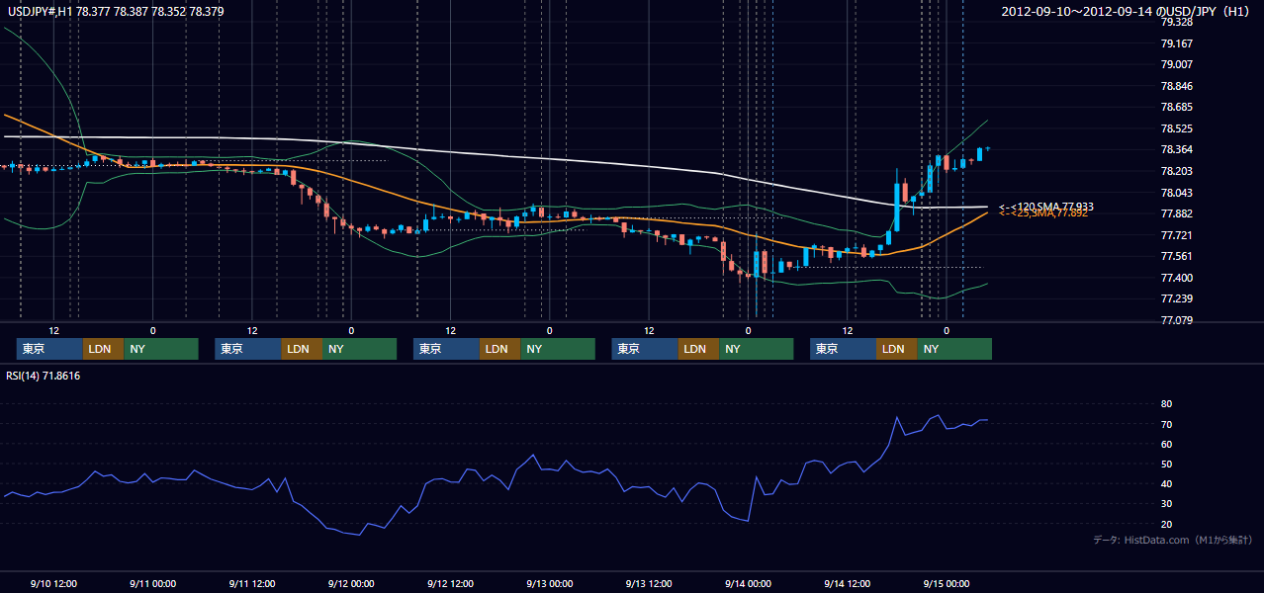Select the 77.882 price axis label

[x=1176, y=213]
